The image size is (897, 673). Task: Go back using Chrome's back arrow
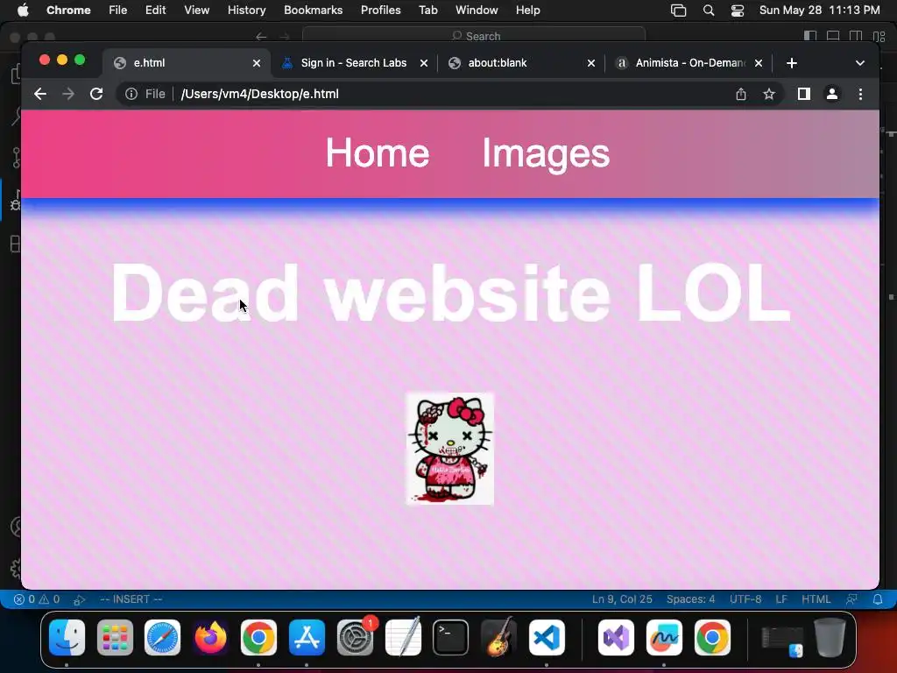point(40,94)
